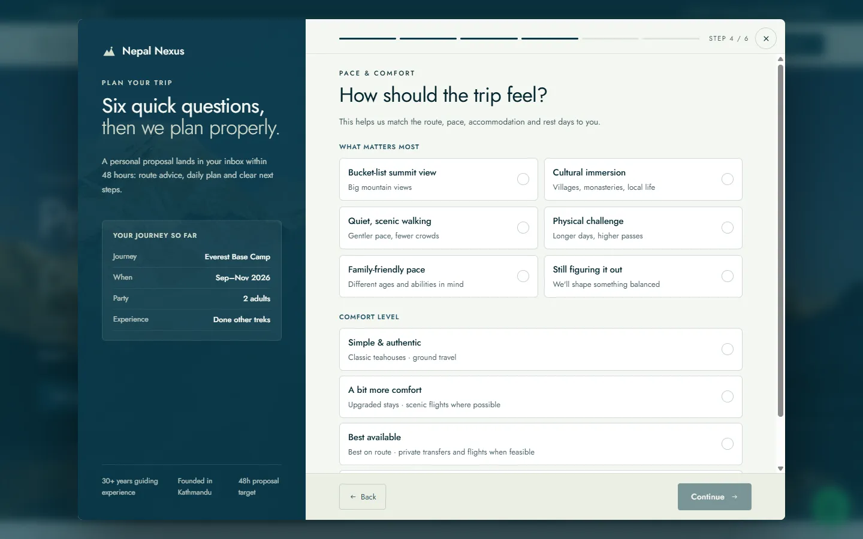This screenshot has width=863, height=539.
Task: Click the How should the trip feel? heading
Action: 443,95
